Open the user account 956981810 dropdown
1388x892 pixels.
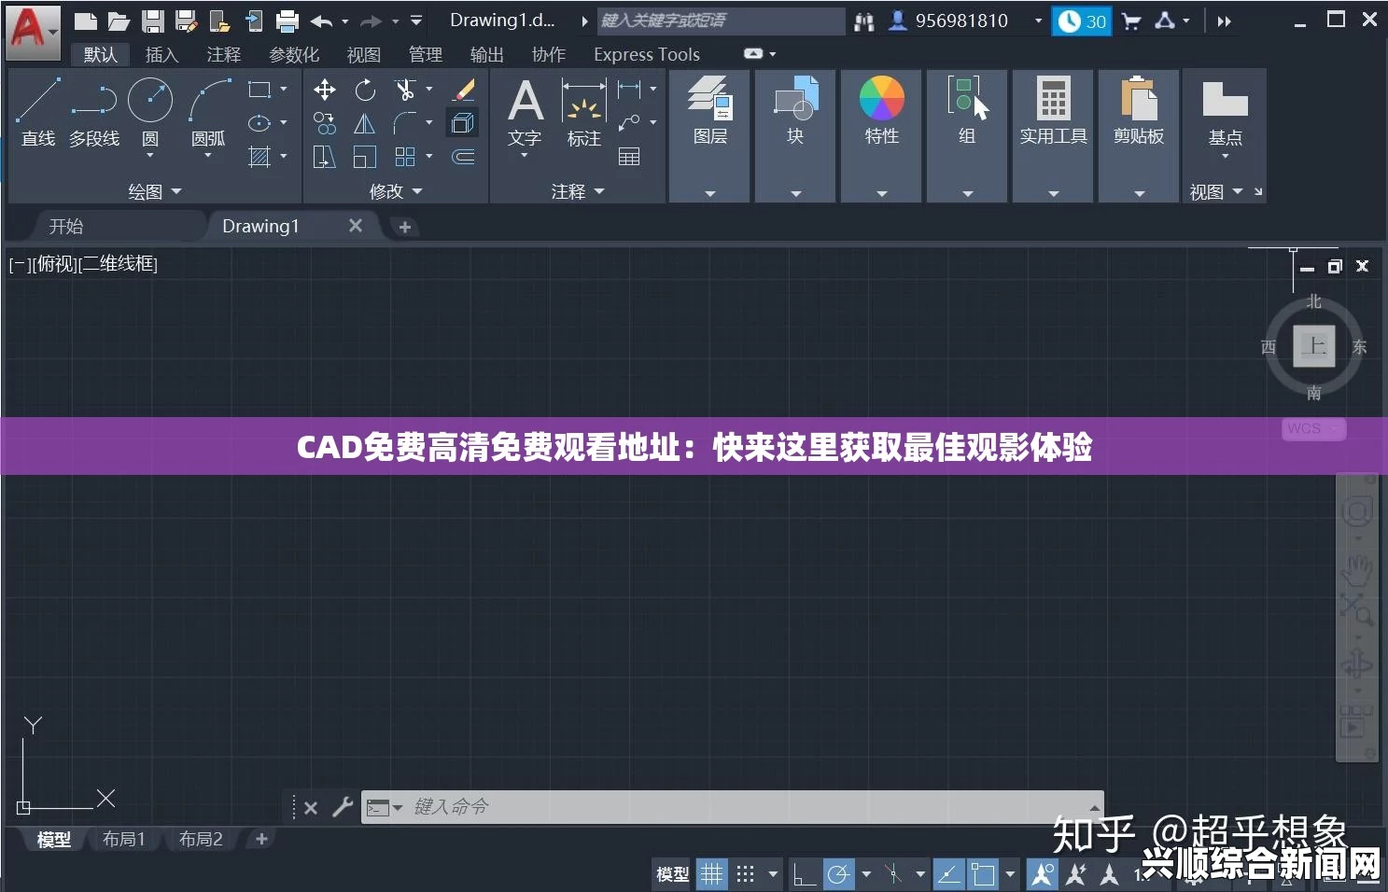click(1039, 21)
